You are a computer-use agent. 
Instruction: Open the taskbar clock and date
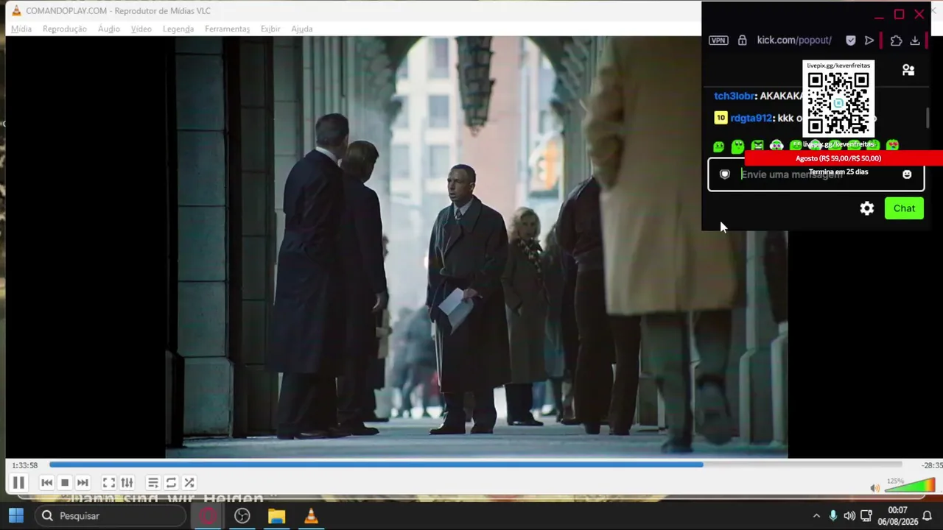tap(898, 516)
